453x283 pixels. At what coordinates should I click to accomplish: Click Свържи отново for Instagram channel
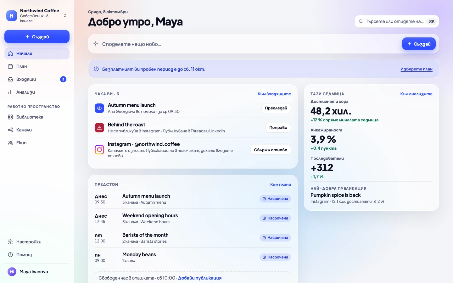click(x=271, y=150)
